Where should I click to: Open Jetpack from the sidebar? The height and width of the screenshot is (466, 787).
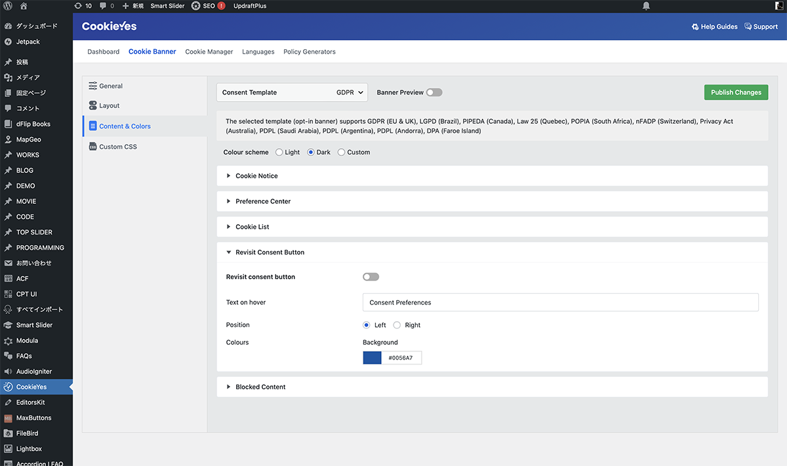[x=28, y=41]
